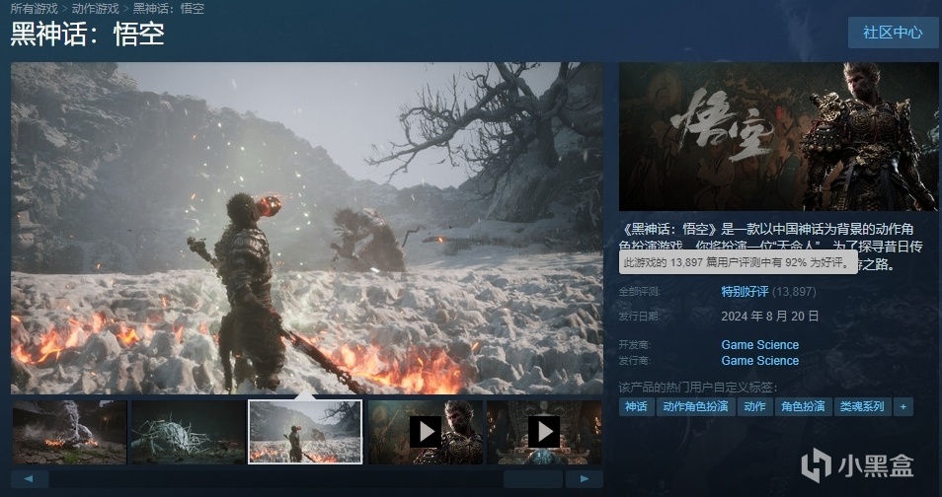Click the main snowy battle screenshot
942x497 pixels.
[x=307, y=228]
